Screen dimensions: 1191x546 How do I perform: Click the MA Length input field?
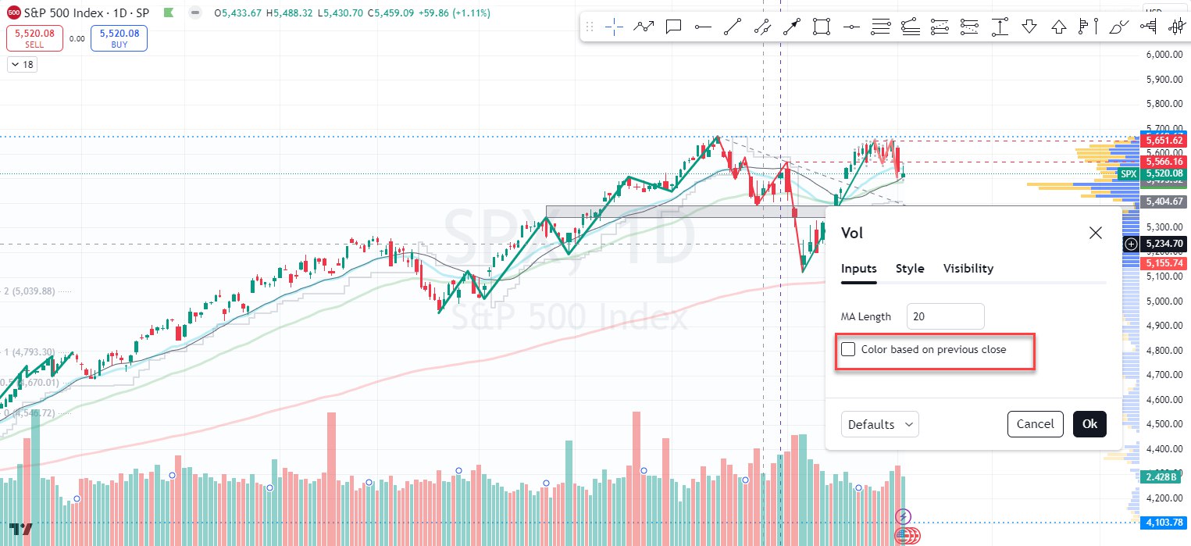[945, 316]
